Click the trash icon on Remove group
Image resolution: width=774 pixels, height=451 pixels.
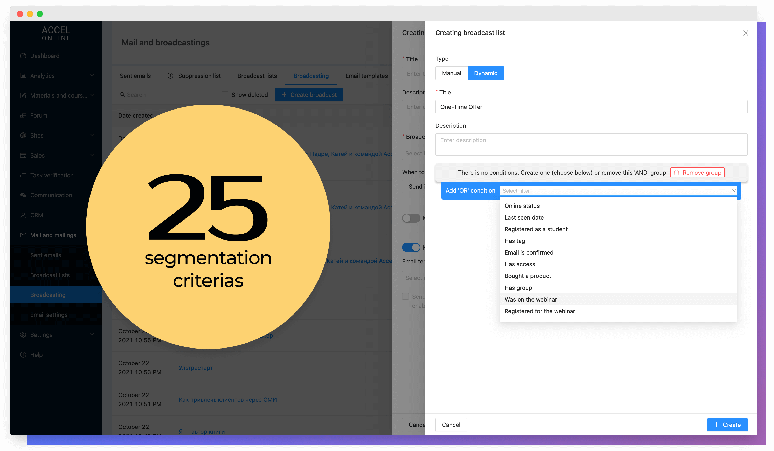tap(676, 173)
